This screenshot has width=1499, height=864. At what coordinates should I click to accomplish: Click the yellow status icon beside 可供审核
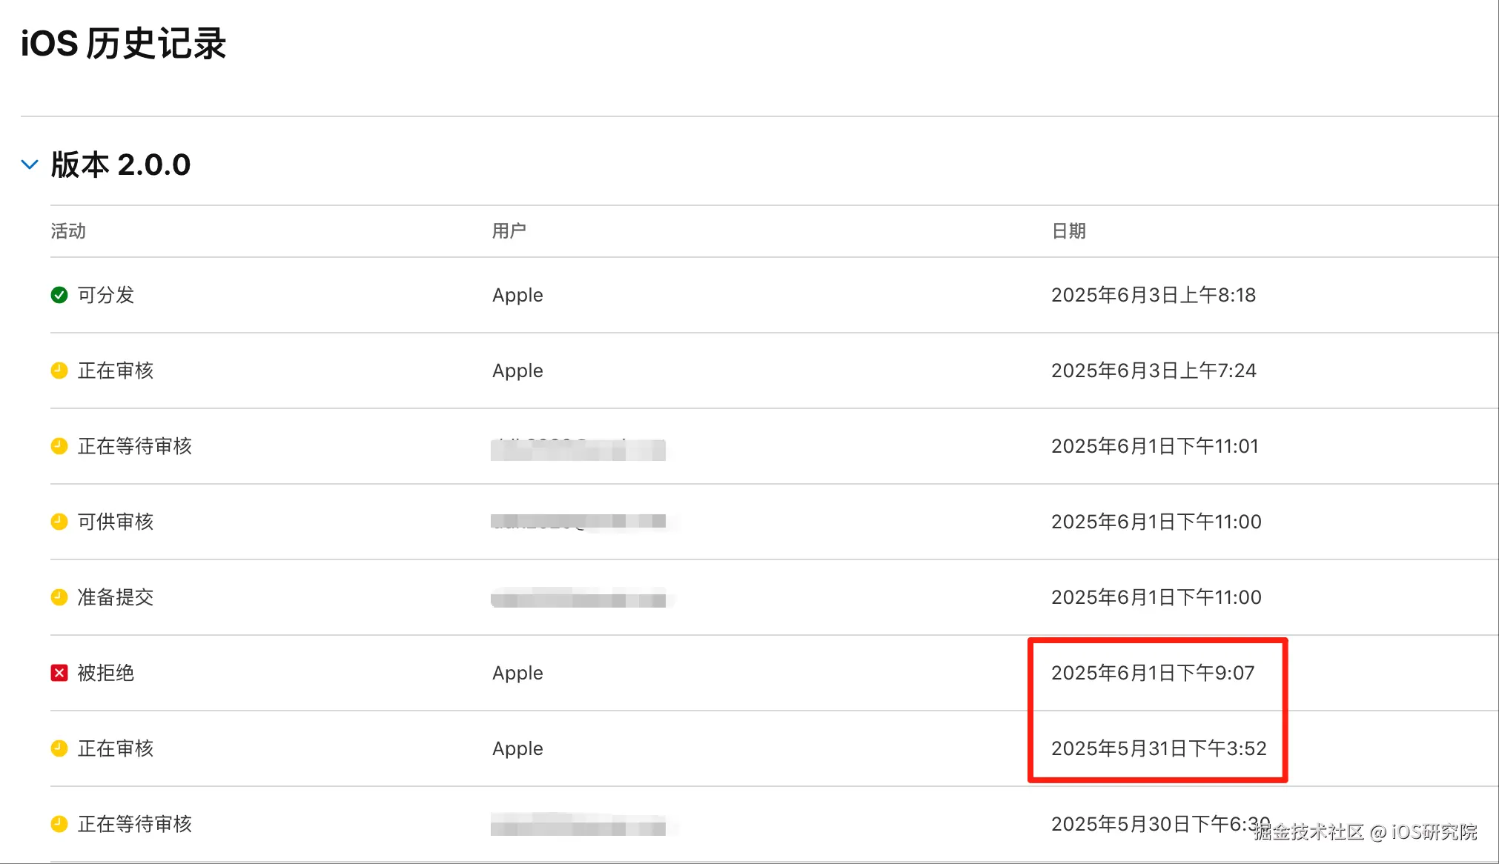[x=59, y=522]
